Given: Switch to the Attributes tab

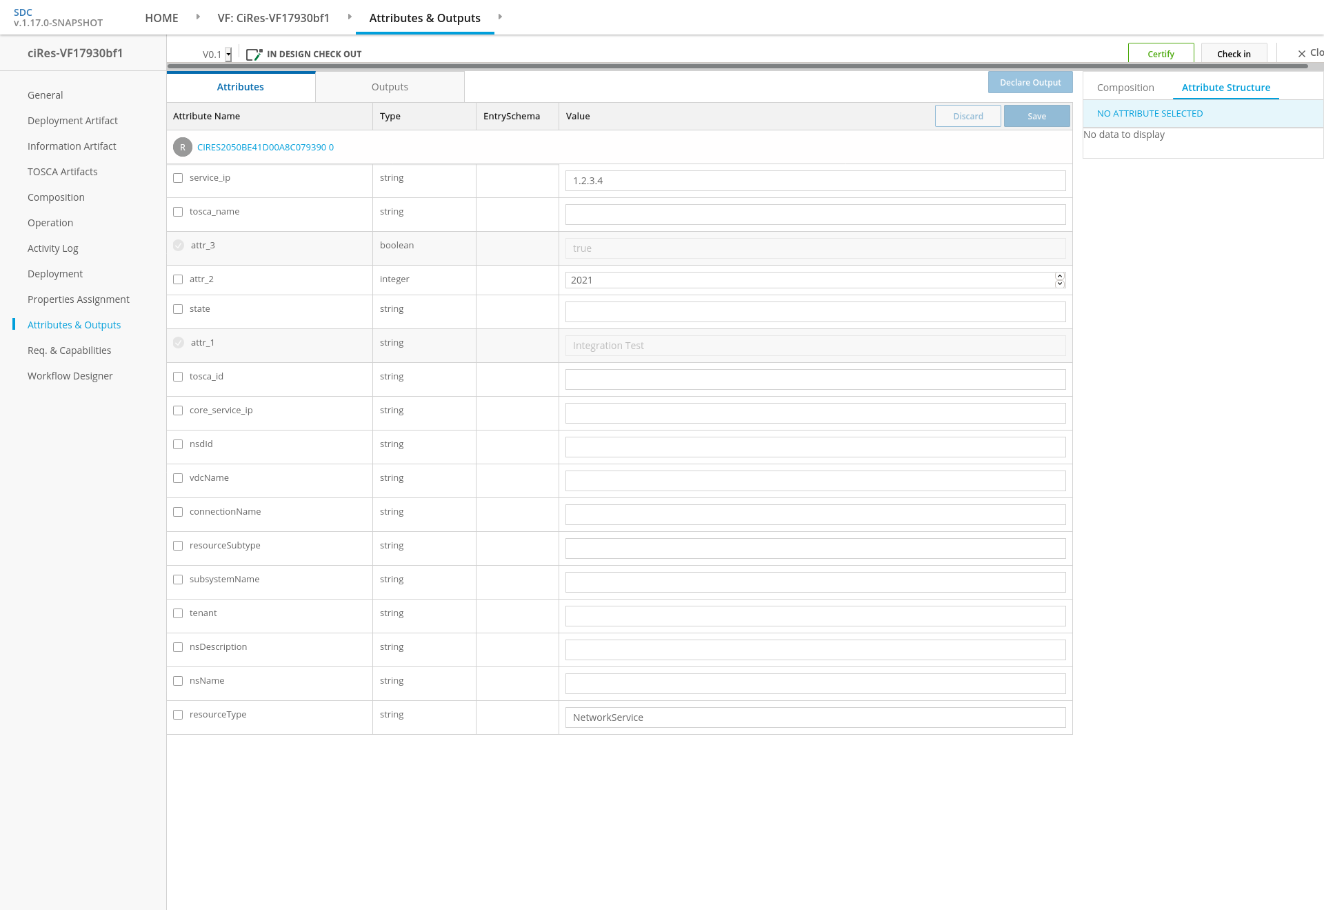Looking at the screenshot, I should pos(241,87).
